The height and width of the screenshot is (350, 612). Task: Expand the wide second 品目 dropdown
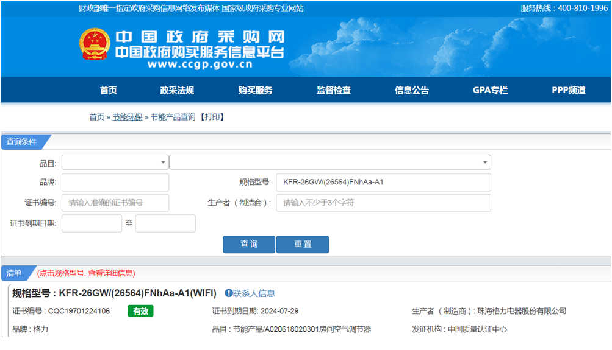pyautogui.click(x=330, y=162)
